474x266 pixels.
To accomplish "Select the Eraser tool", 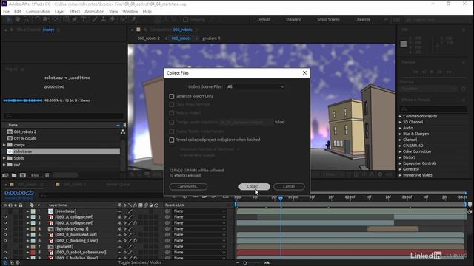I will pos(112,20).
